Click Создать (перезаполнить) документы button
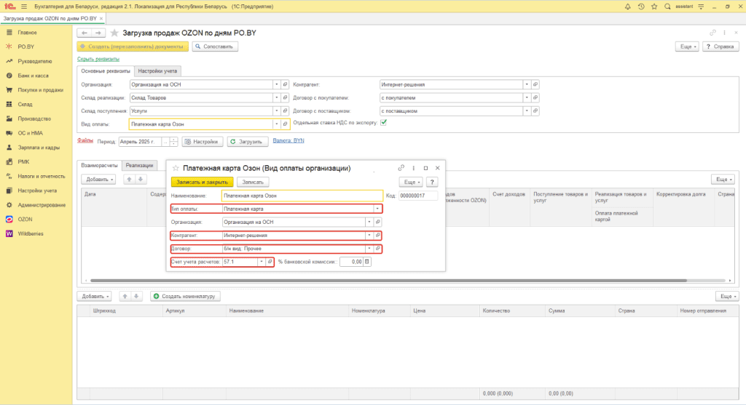This screenshot has height=405, width=746. [x=133, y=47]
